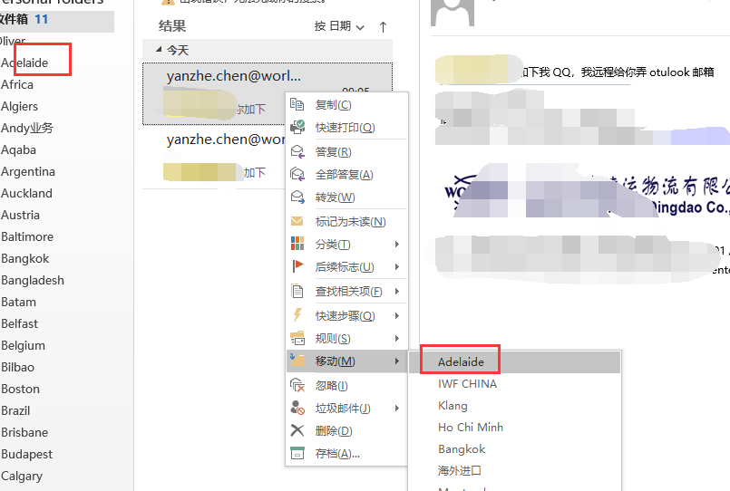Choose 复制(C) from context menu
730x491 pixels.
[x=346, y=104]
